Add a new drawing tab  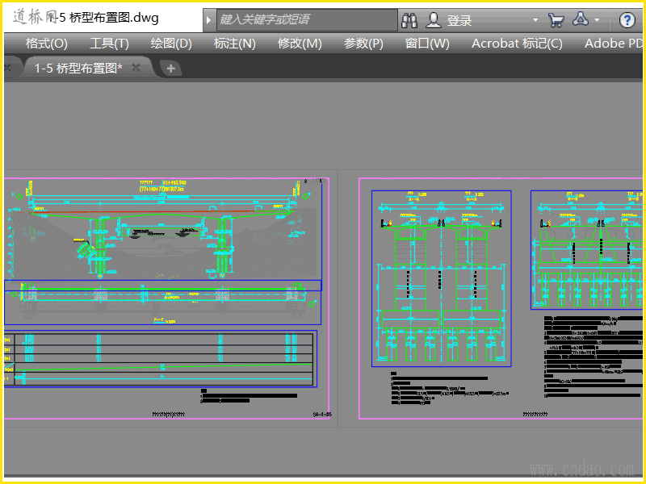(x=170, y=69)
